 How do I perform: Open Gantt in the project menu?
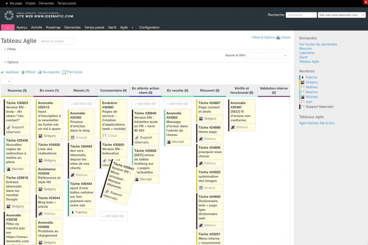[x=112, y=27]
